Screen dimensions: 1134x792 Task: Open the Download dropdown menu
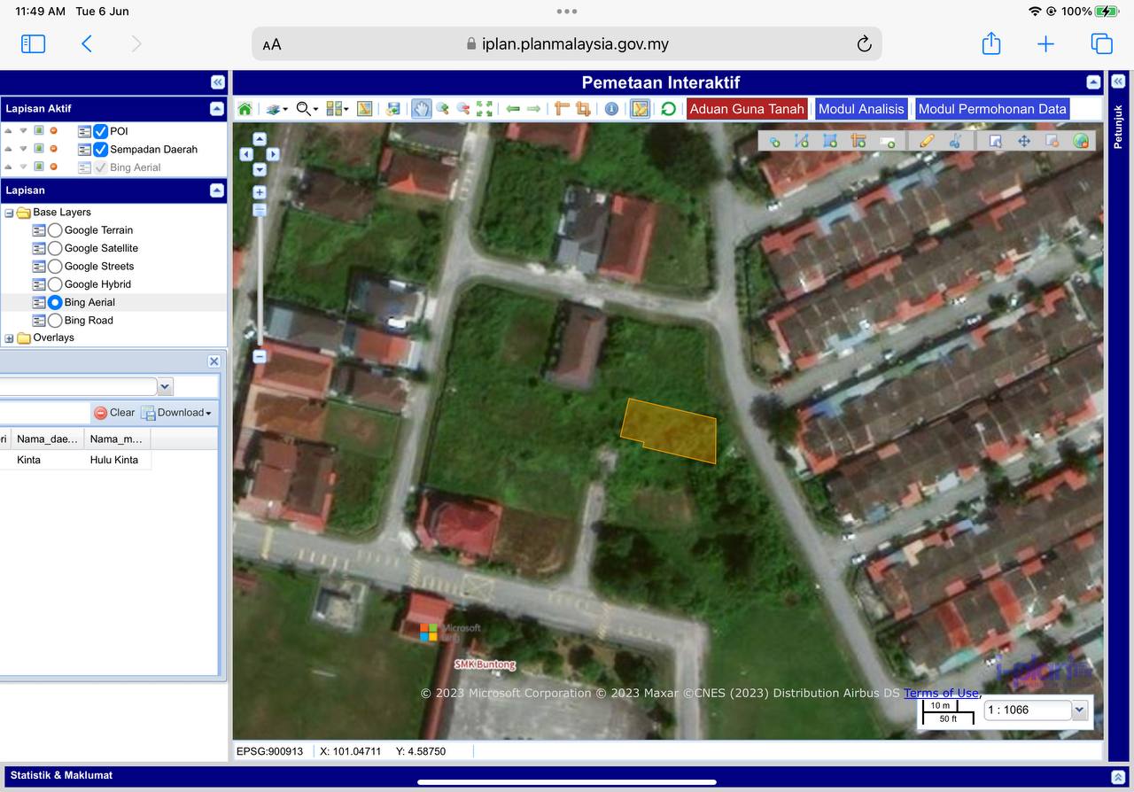[x=178, y=413]
